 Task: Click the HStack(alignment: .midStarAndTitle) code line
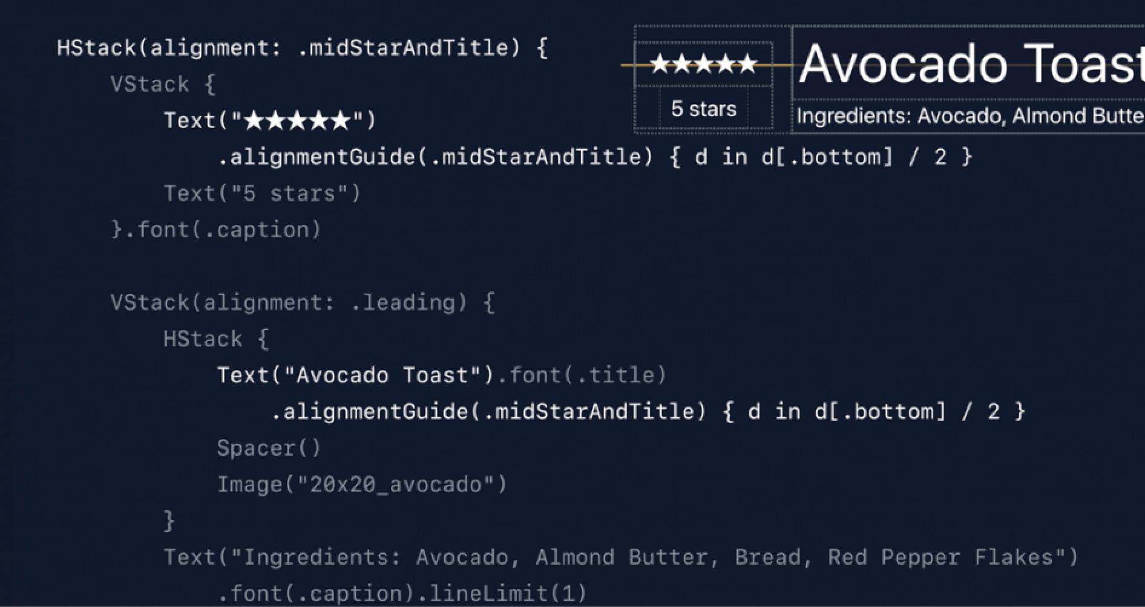302,48
